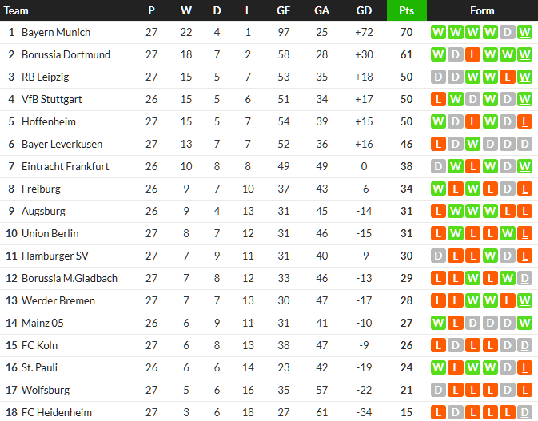538x421 pixels.
Task: Click Bayern Munich's latest green W form badge
Action: tap(524, 33)
